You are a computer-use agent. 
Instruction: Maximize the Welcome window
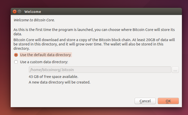(x=19, y=11)
